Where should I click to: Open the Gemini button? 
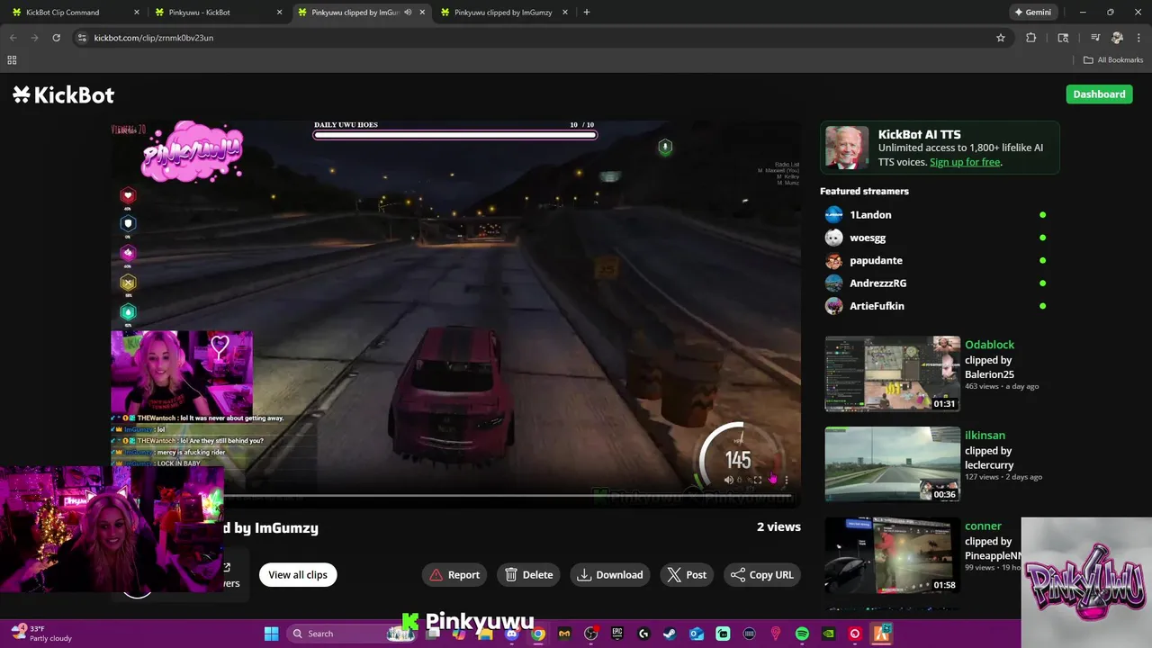(1032, 13)
